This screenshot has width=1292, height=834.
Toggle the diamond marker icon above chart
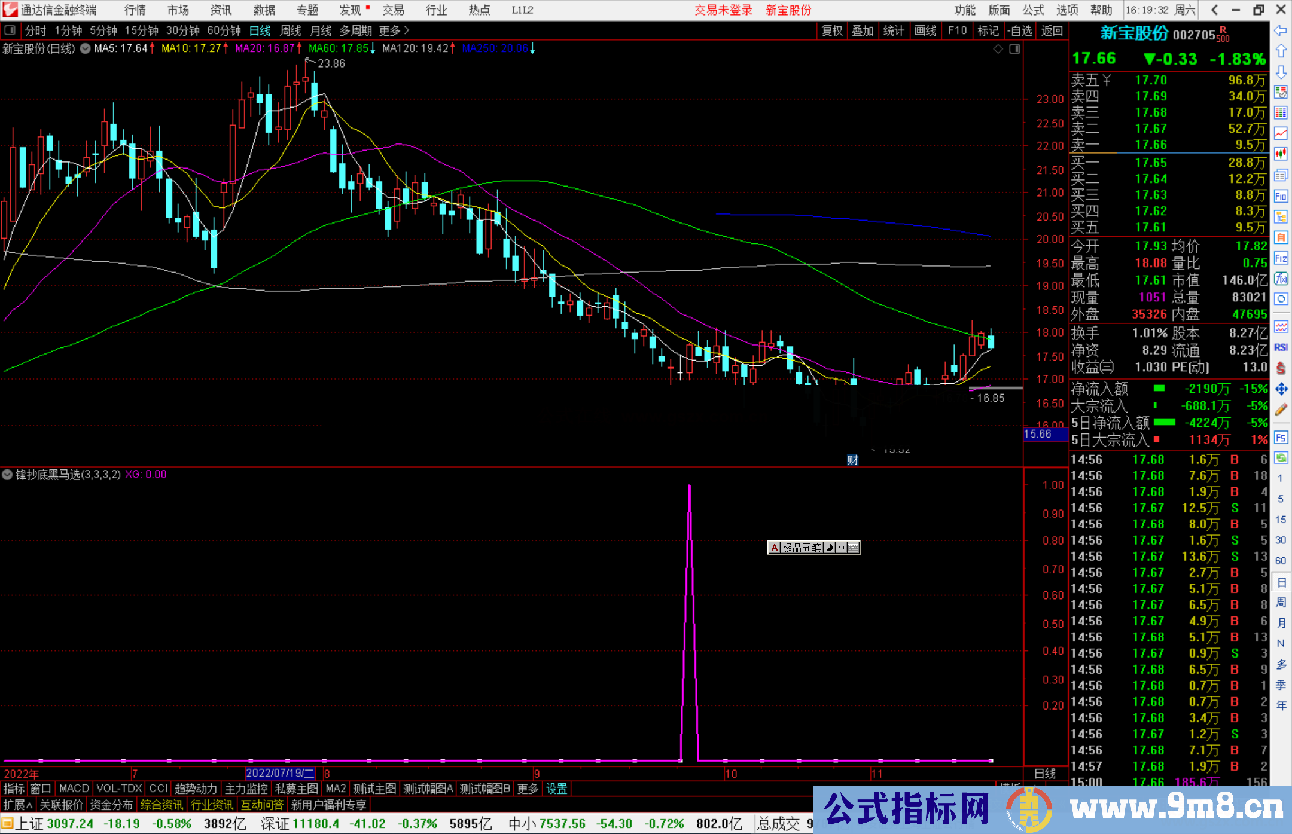pos(998,49)
